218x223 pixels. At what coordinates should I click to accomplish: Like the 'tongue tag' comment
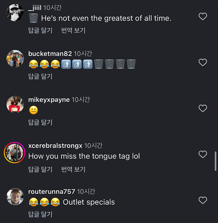202,154
